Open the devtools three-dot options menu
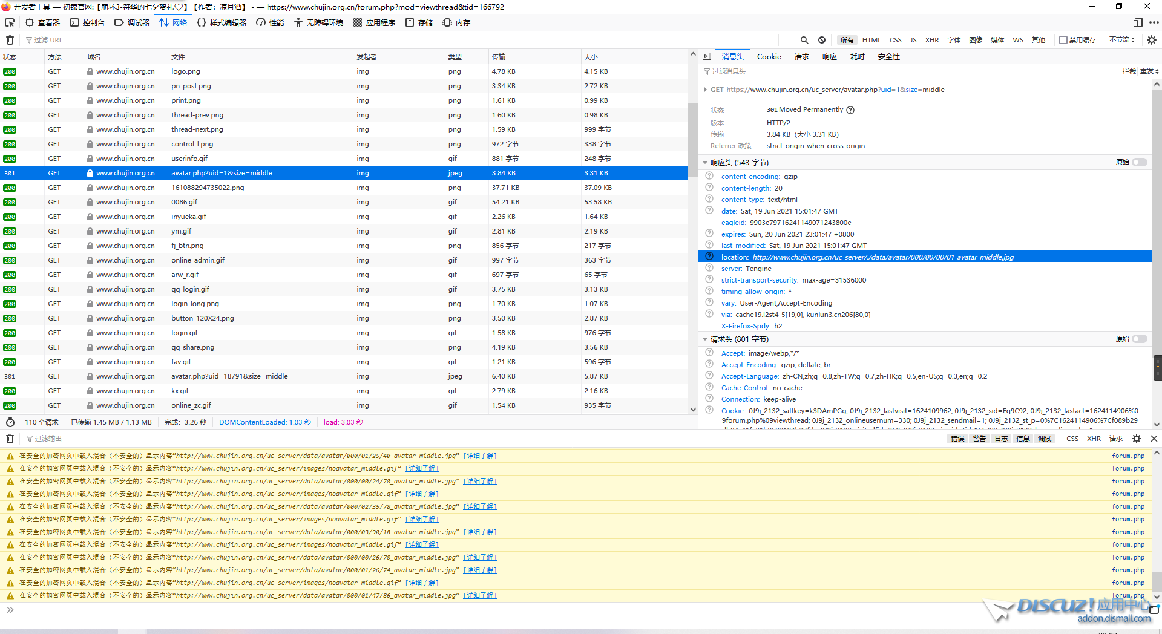 [x=1154, y=22]
